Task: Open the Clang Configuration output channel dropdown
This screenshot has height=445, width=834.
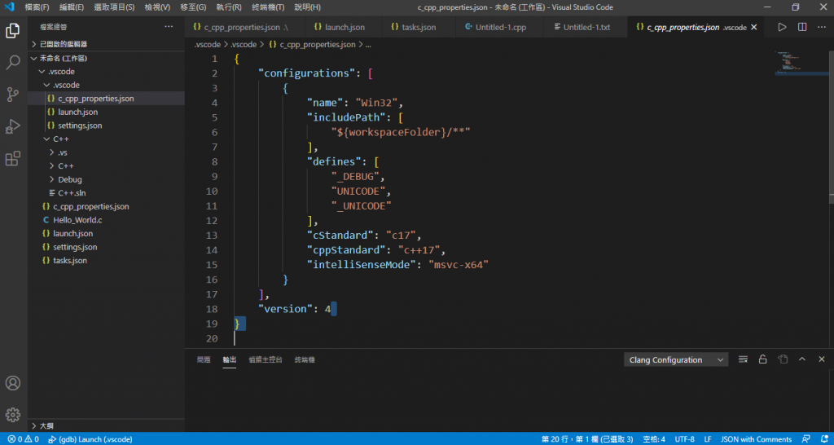Action: [675, 360]
